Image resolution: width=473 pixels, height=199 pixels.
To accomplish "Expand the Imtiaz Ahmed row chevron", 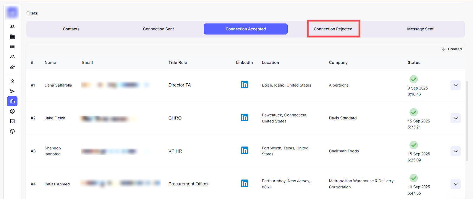I will [455, 184].
